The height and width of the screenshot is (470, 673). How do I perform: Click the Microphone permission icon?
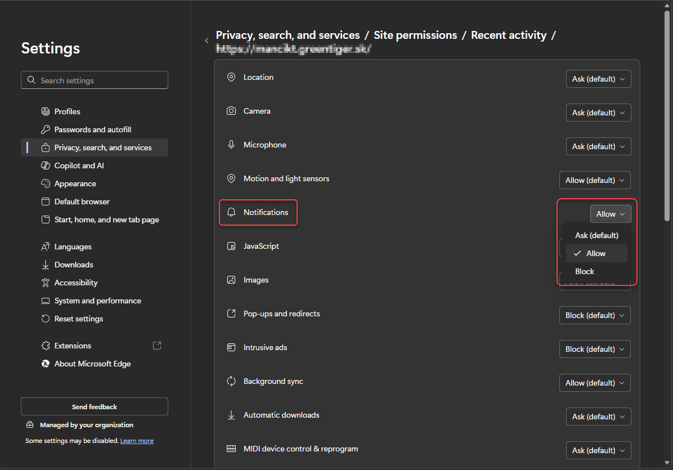pos(231,145)
